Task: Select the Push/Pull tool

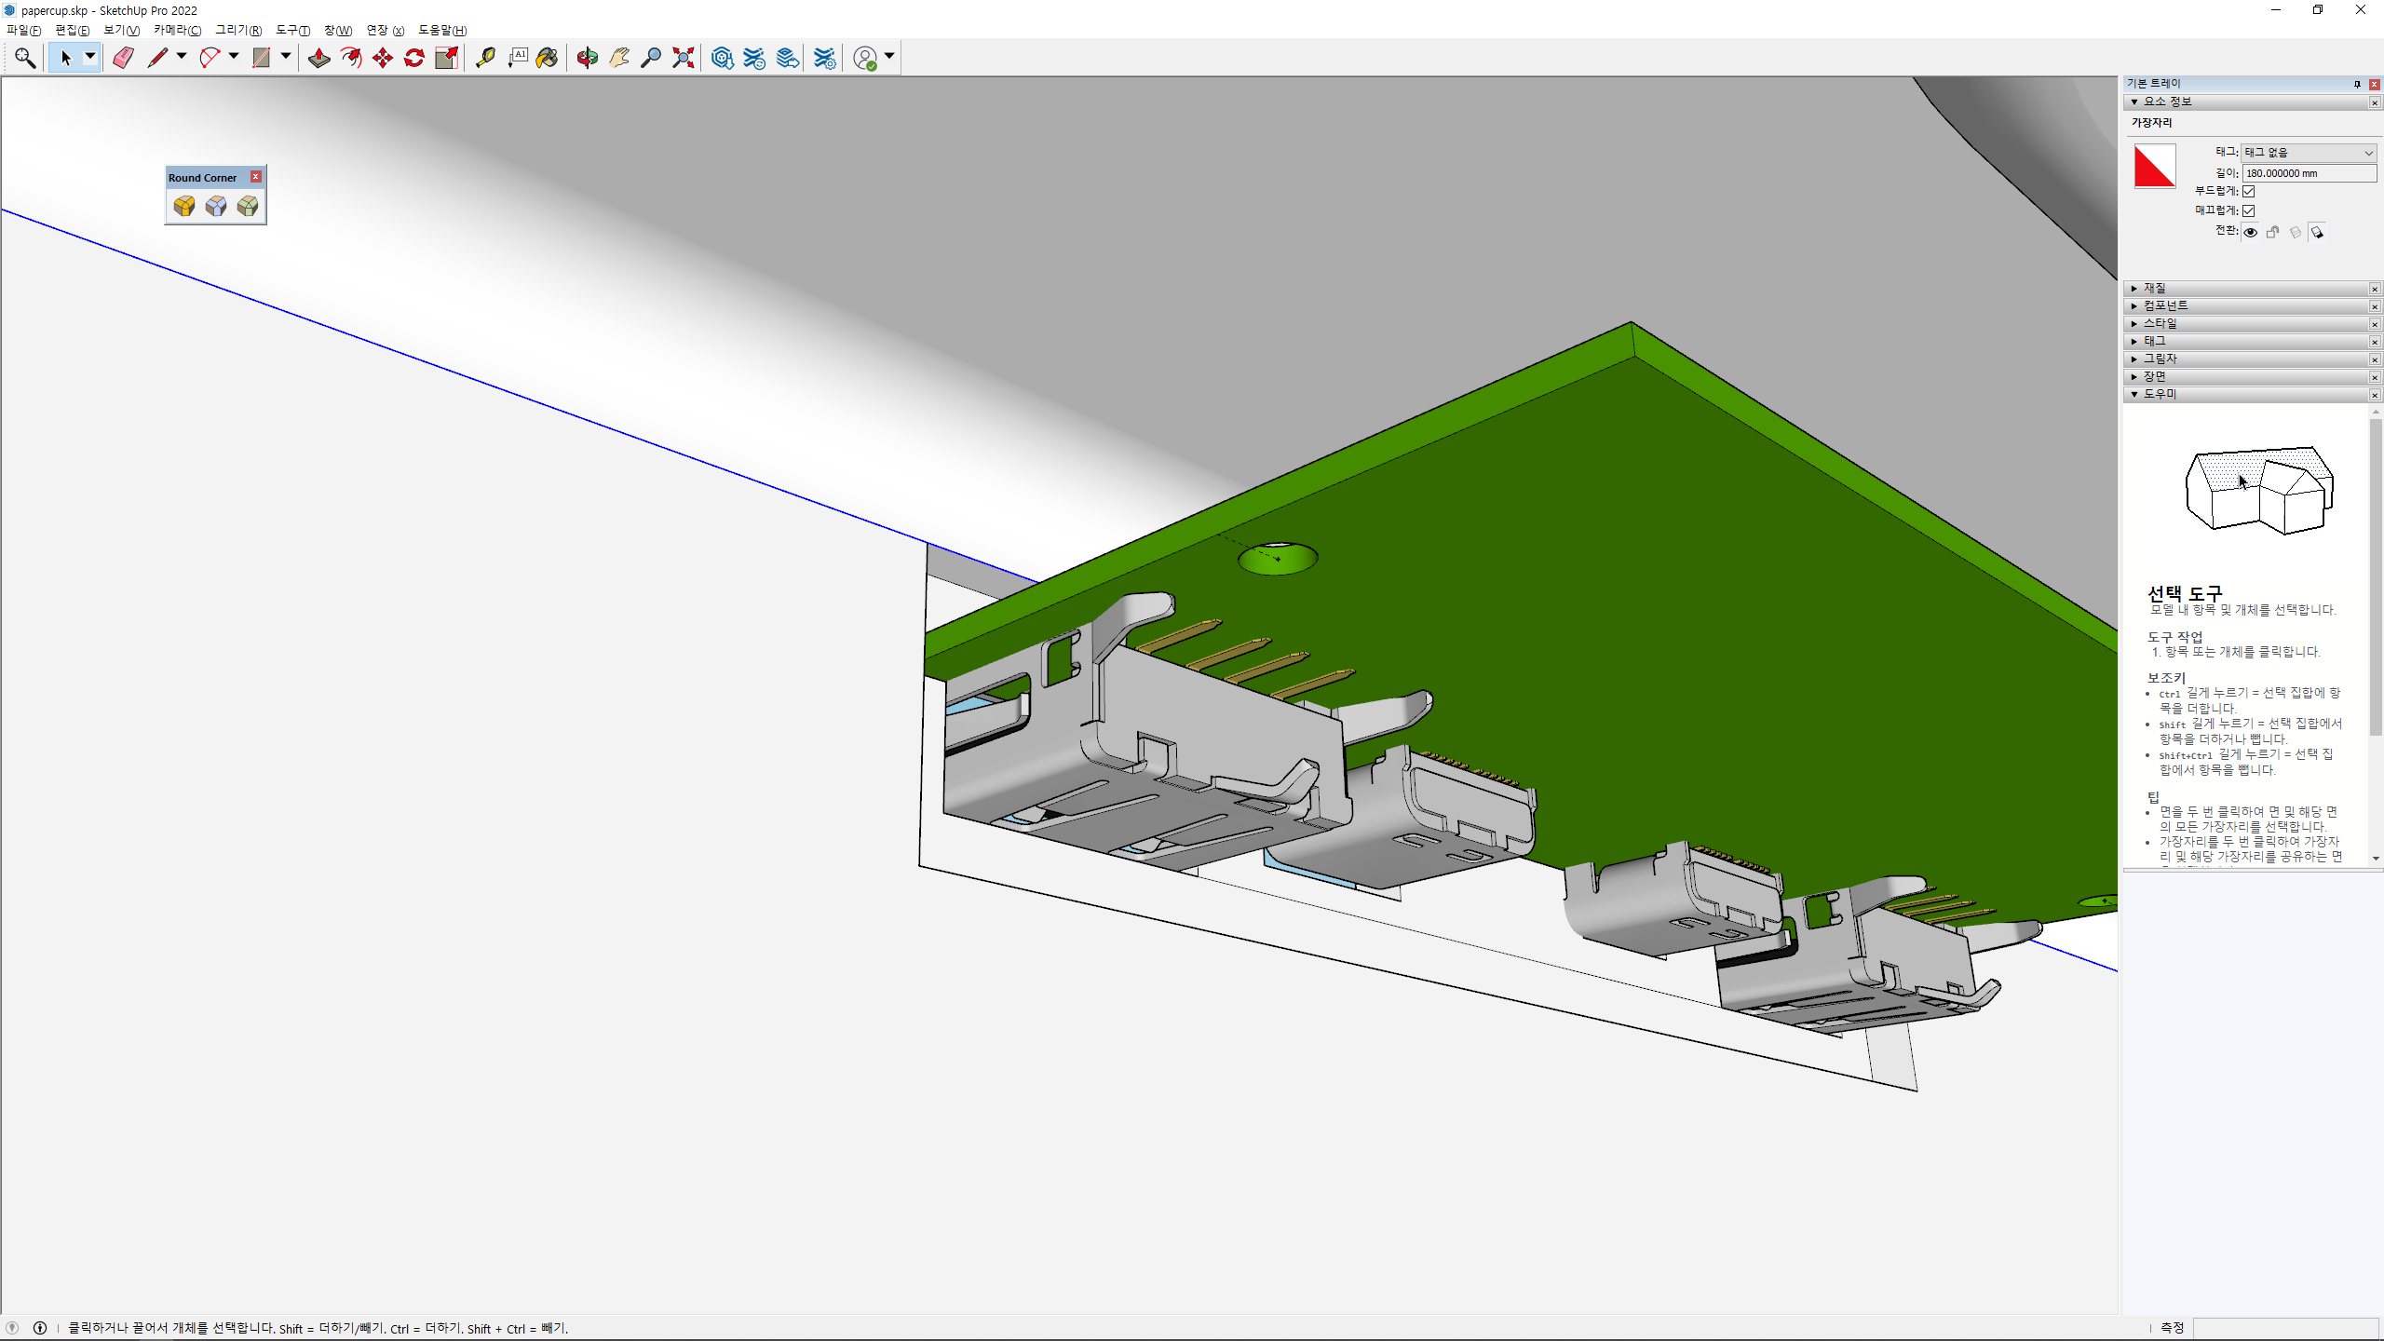Action: click(x=318, y=58)
